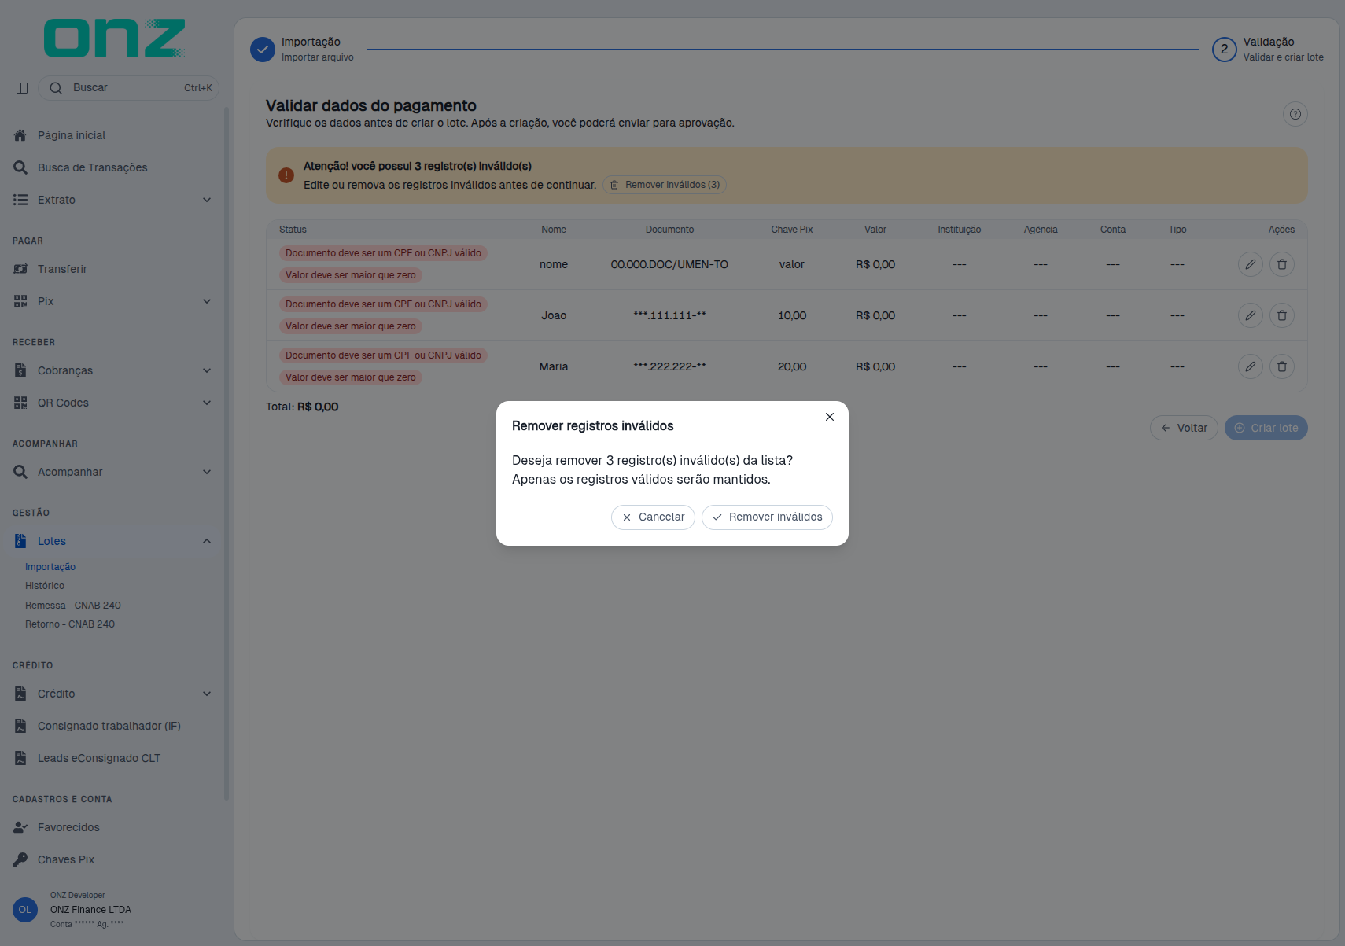Click the sidebar vertical scrollbar
The image size is (1345, 946).
tap(227, 454)
